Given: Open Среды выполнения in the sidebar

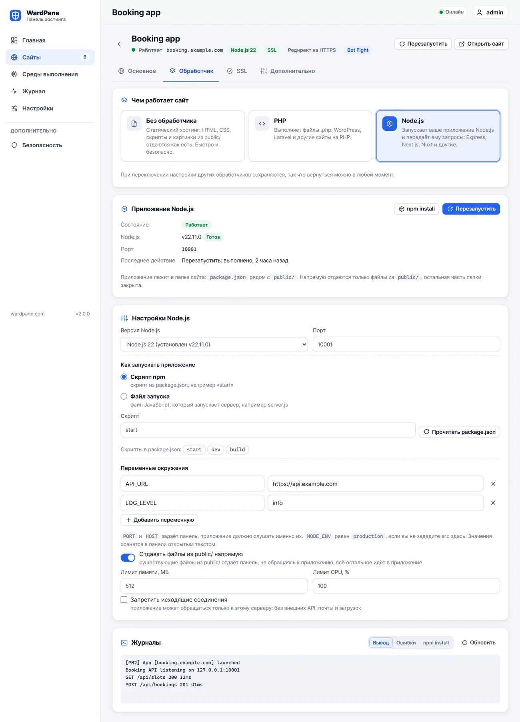Looking at the screenshot, I should [50, 74].
